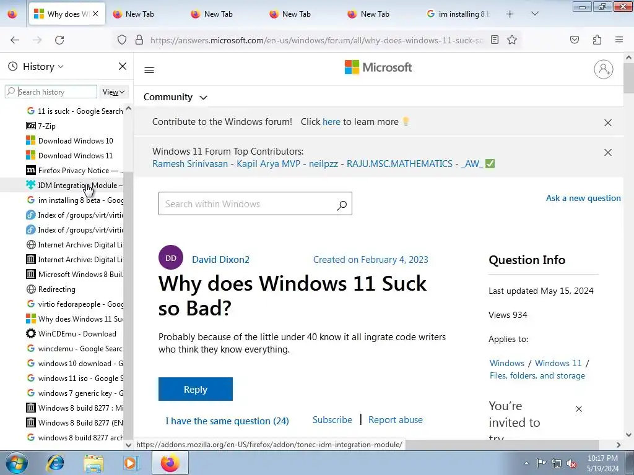Switch to the 'im installing 8 b' tab
Image resolution: width=634 pixels, height=475 pixels.
[458, 14]
